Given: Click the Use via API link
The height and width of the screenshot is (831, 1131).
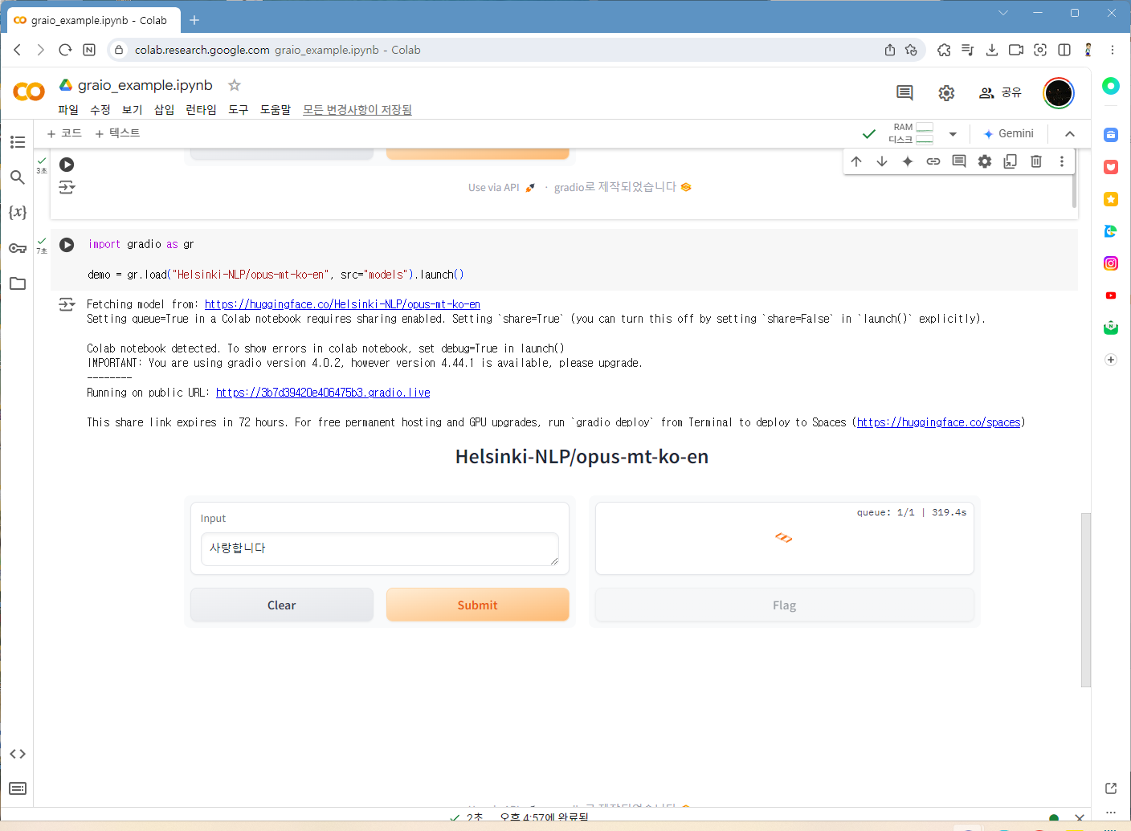Looking at the screenshot, I should click(501, 188).
